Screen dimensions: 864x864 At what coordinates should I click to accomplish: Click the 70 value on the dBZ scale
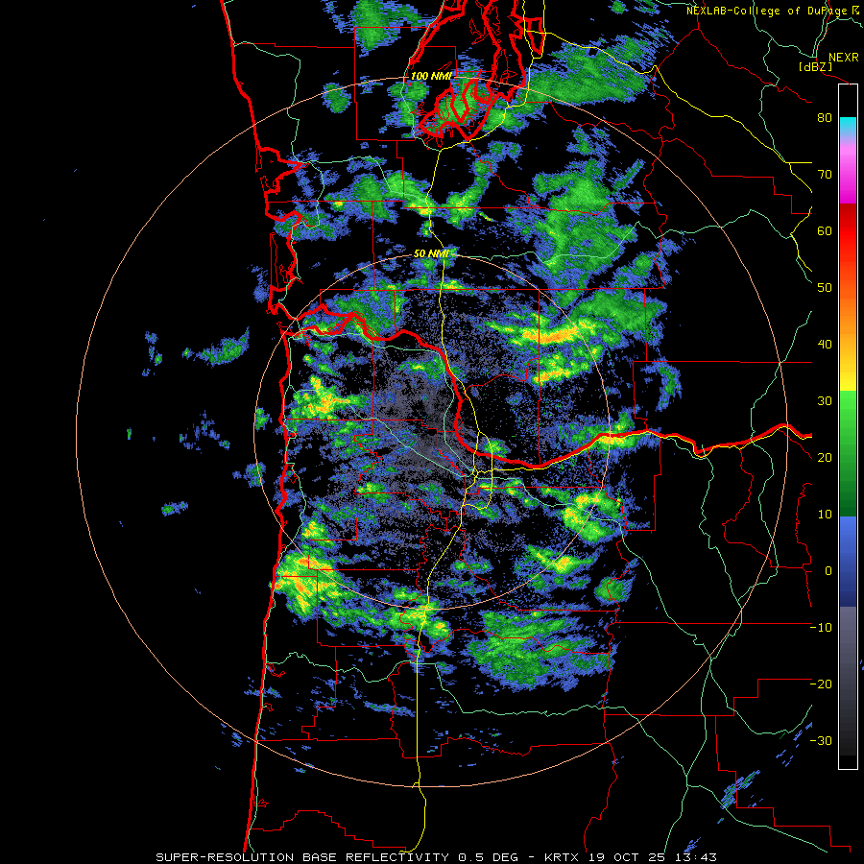coord(825,175)
